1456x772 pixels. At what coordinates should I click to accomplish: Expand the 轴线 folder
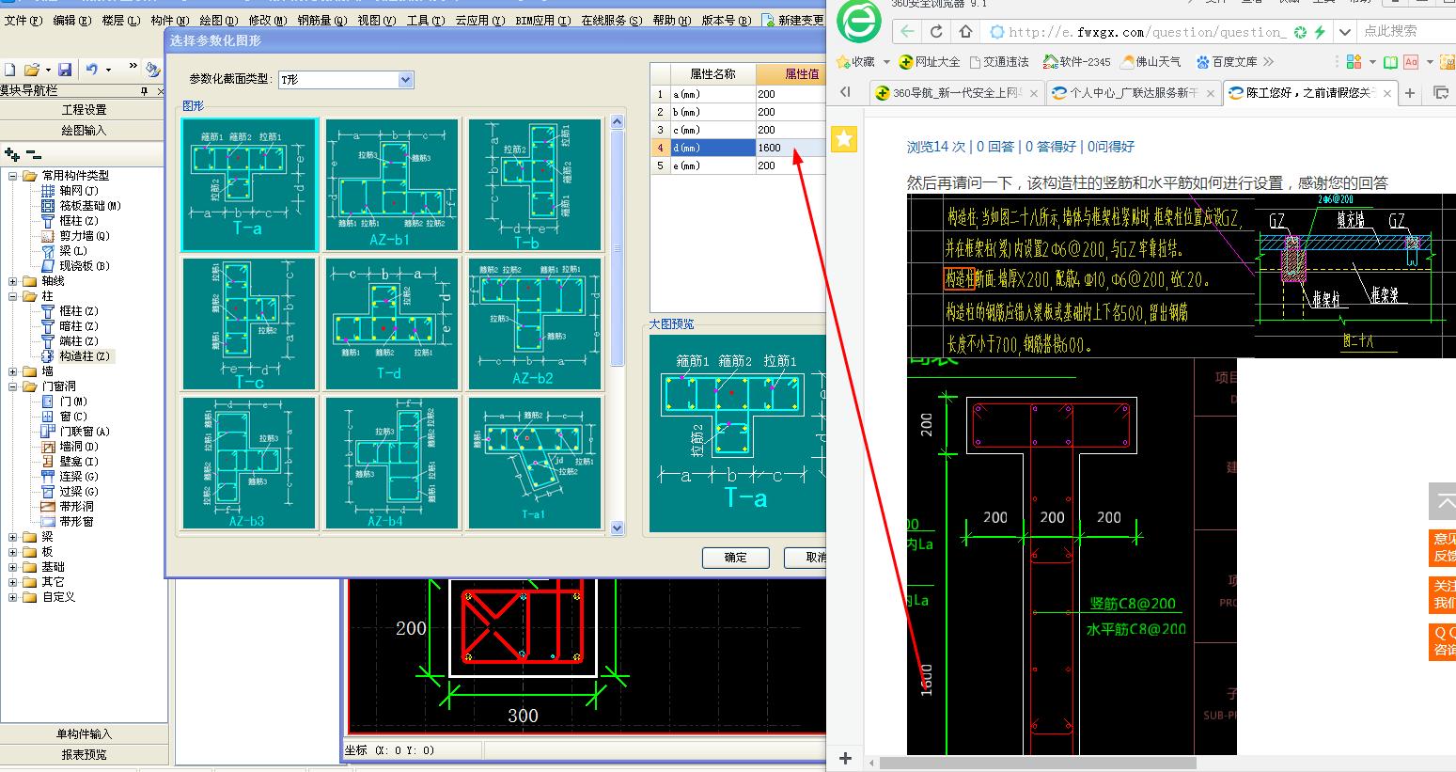pos(13,281)
